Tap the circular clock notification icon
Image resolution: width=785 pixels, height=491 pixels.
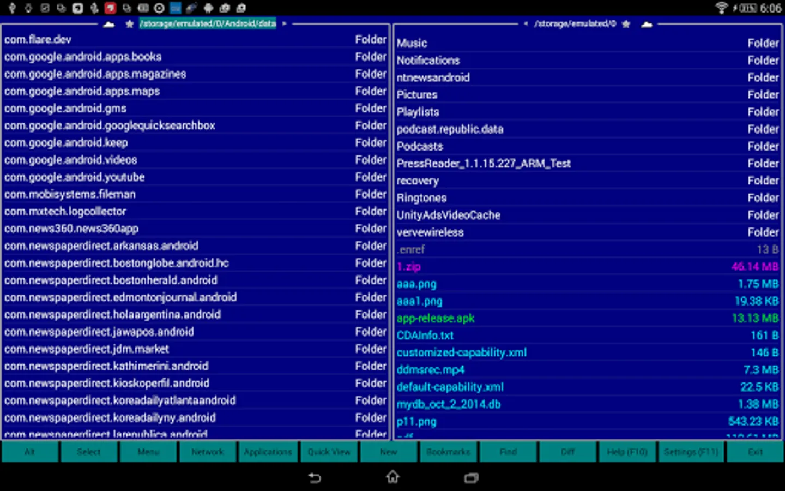click(159, 8)
